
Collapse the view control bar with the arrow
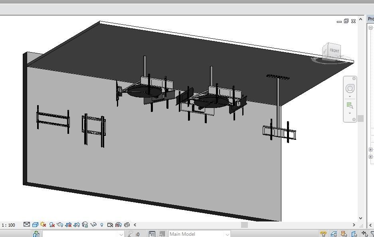pos(135,225)
